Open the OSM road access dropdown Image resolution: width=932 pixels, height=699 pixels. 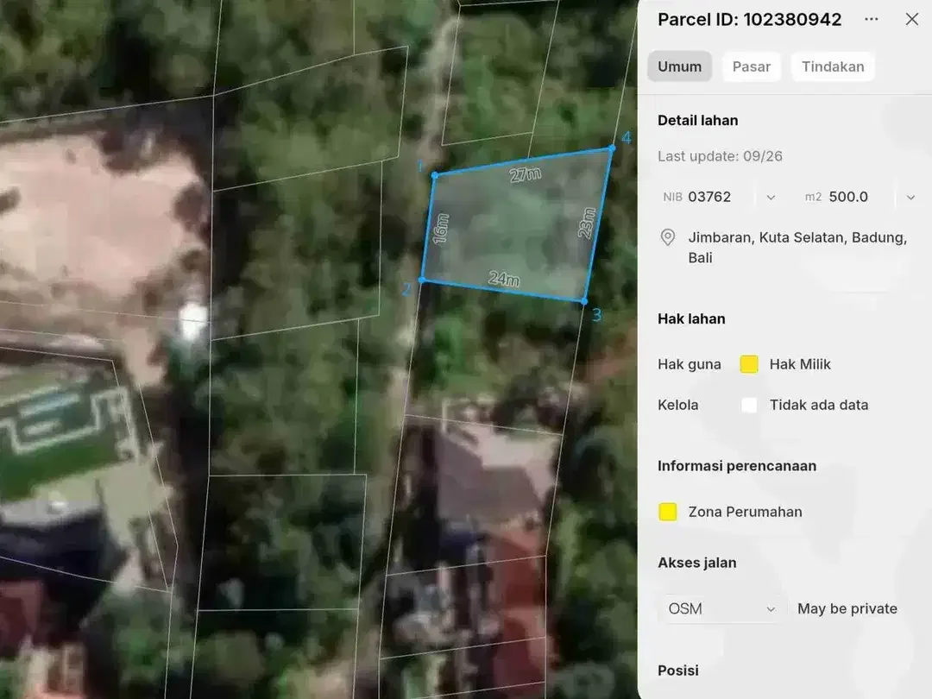(x=722, y=608)
